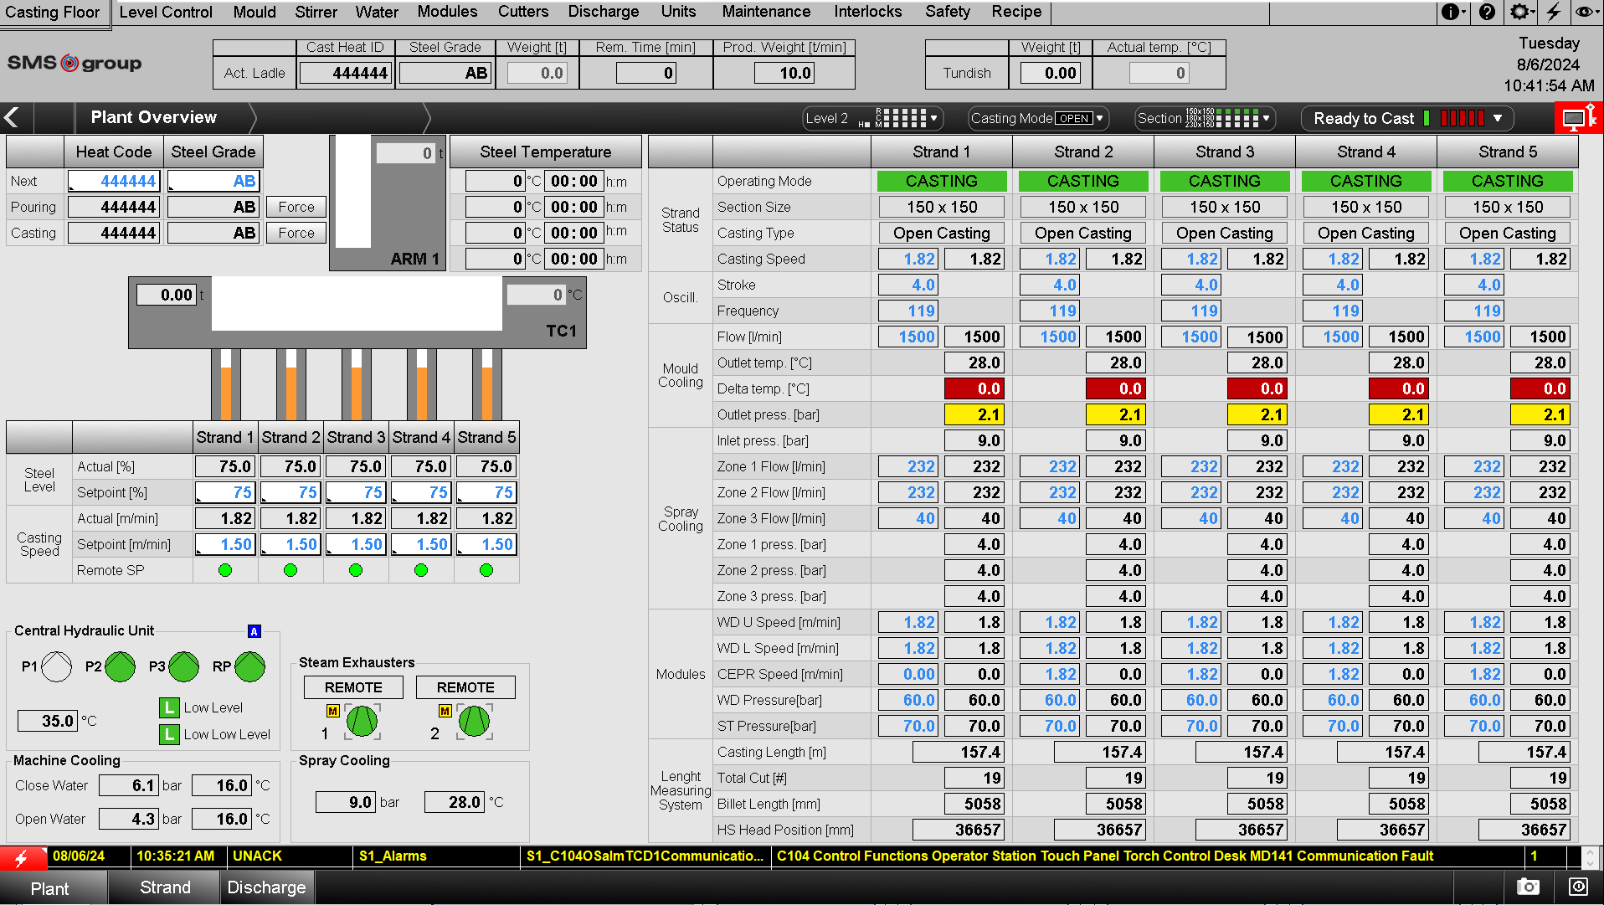1604x905 pixels.
Task: Open the Recipe menu
Action: coord(1016,12)
